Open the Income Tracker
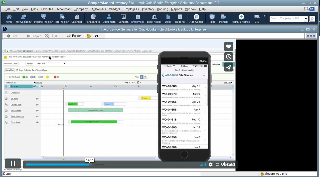The width and height of the screenshot is (320, 177). 43,19
